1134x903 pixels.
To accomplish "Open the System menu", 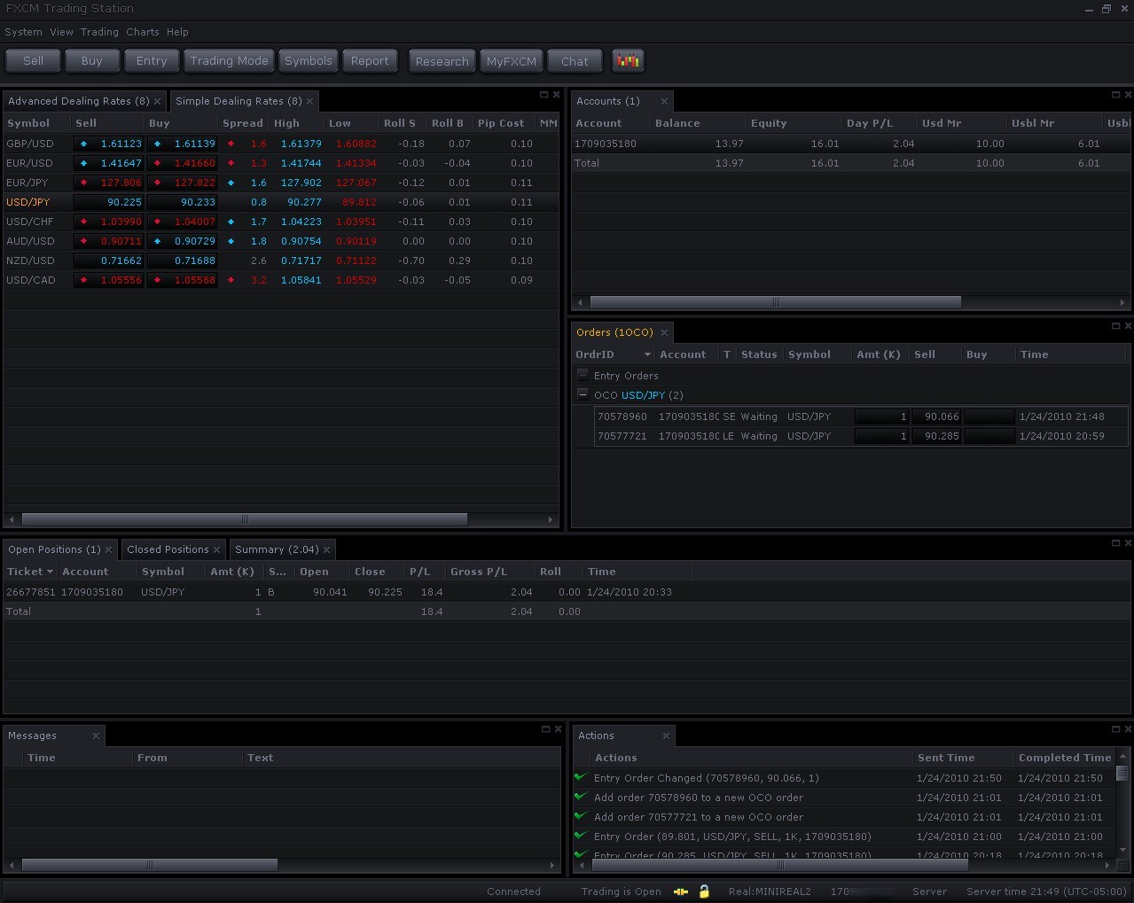I will point(23,32).
